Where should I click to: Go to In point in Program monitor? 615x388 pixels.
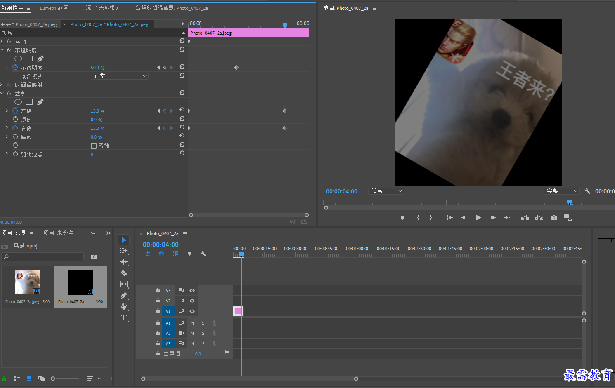pos(449,218)
